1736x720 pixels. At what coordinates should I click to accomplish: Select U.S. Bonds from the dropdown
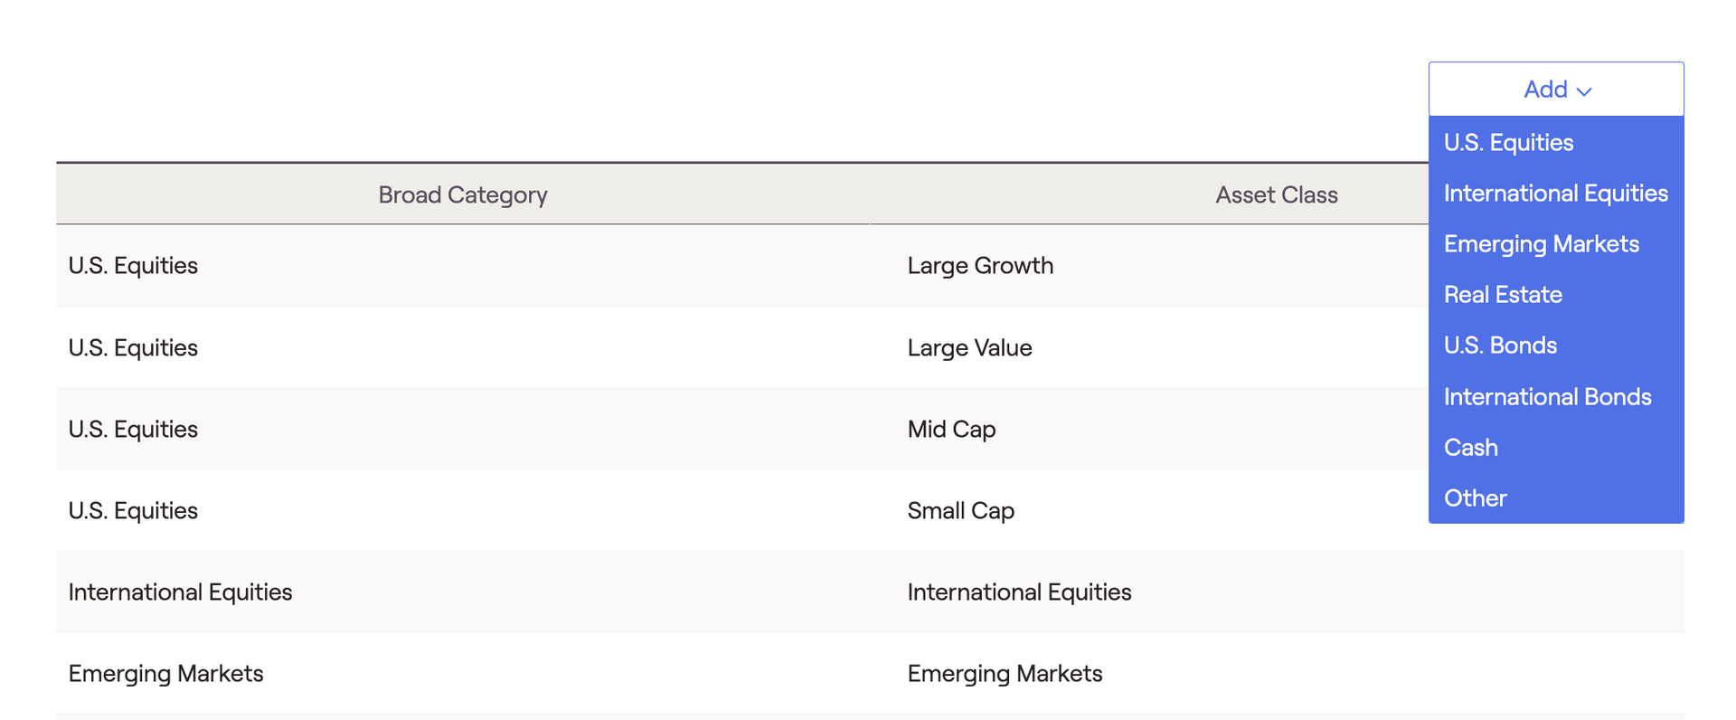pyautogui.click(x=1556, y=345)
